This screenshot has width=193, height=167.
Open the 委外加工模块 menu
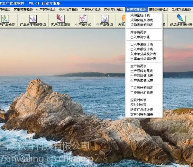(x=69, y=10)
